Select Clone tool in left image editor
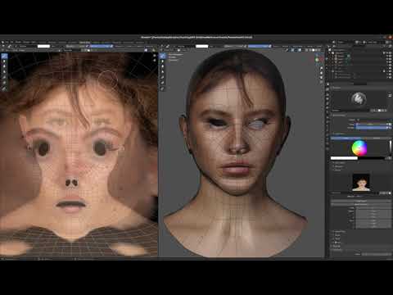Image resolution: width=393 pixels, height=295 pixels. coord(4,71)
